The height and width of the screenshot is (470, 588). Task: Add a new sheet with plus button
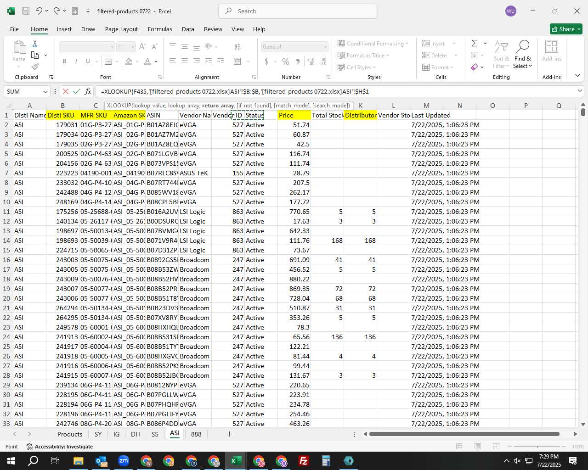pyautogui.click(x=229, y=434)
